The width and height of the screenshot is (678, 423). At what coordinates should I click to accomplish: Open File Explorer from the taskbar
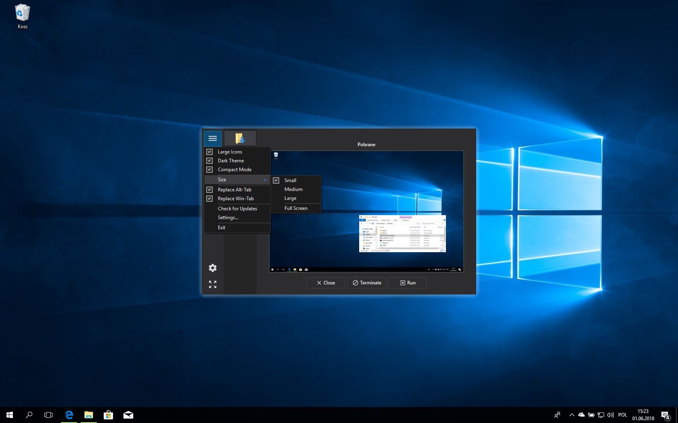point(89,415)
